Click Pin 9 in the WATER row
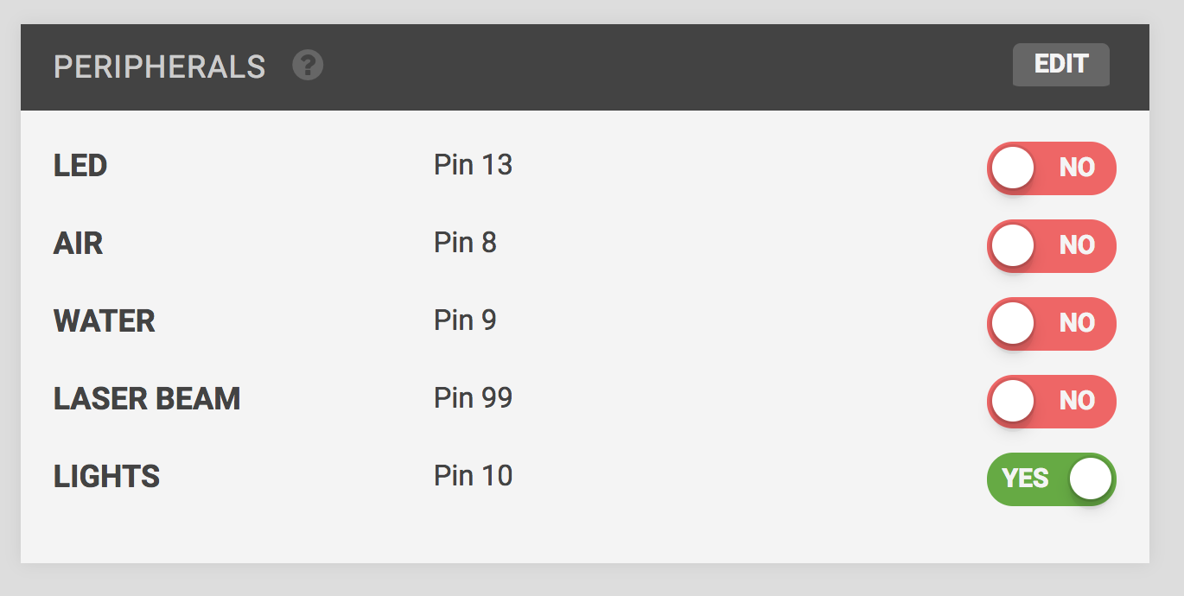This screenshot has height=596, width=1184. point(465,320)
